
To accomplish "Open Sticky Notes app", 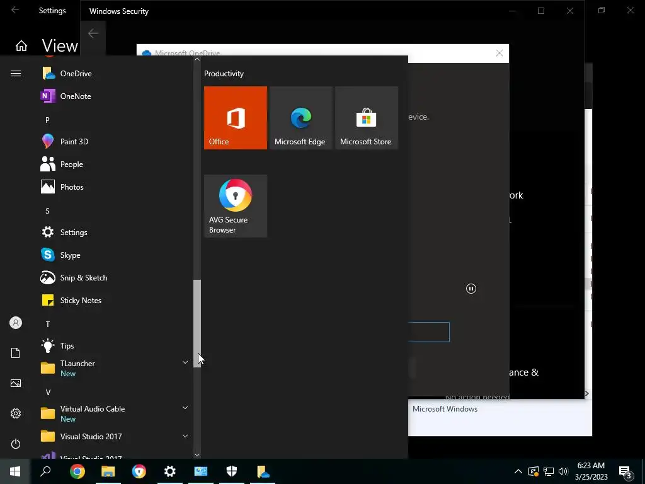I will coord(115,301).
